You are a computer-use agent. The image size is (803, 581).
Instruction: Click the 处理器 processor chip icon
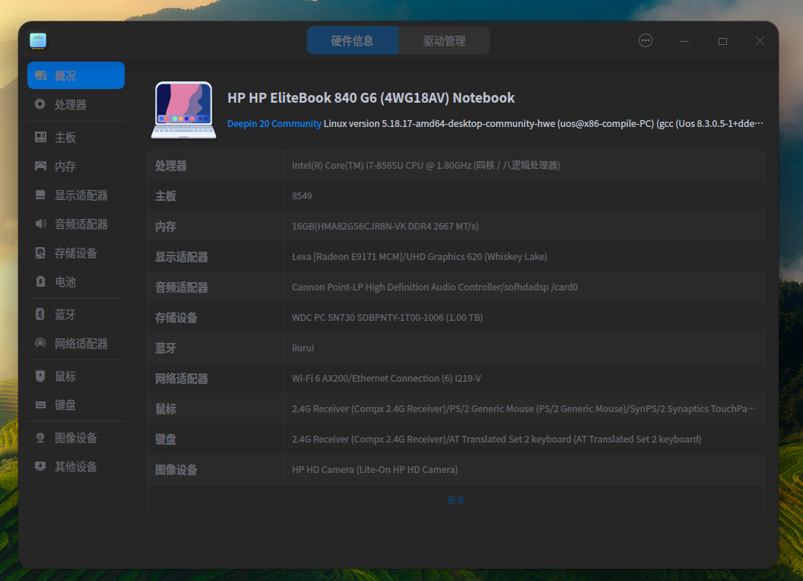pyautogui.click(x=40, y=104)
